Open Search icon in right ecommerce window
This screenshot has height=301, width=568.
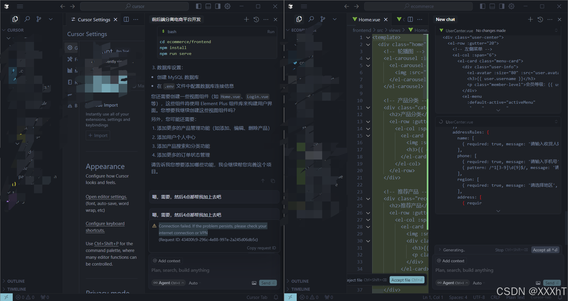point(311,19)
